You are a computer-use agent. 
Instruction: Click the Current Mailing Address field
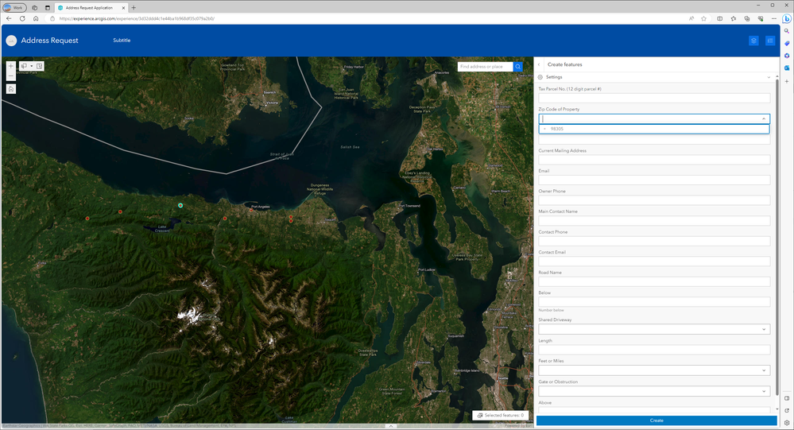click(654, 160)
